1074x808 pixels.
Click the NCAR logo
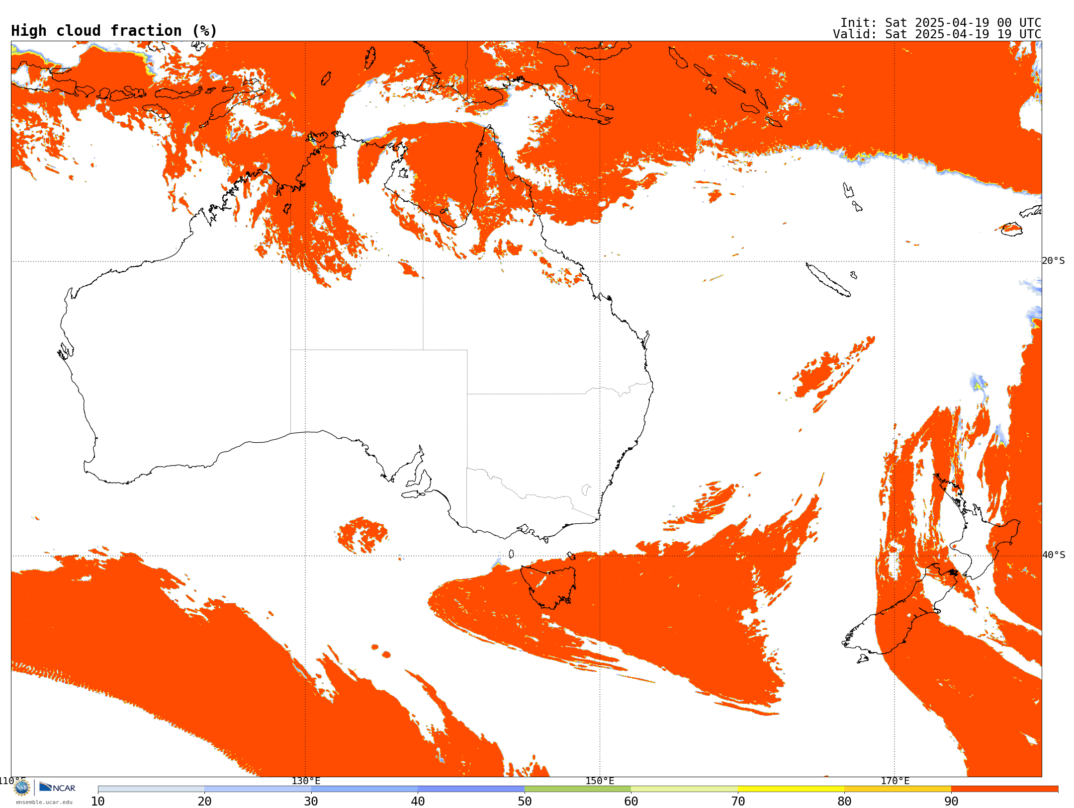click(x=57, y=787)
